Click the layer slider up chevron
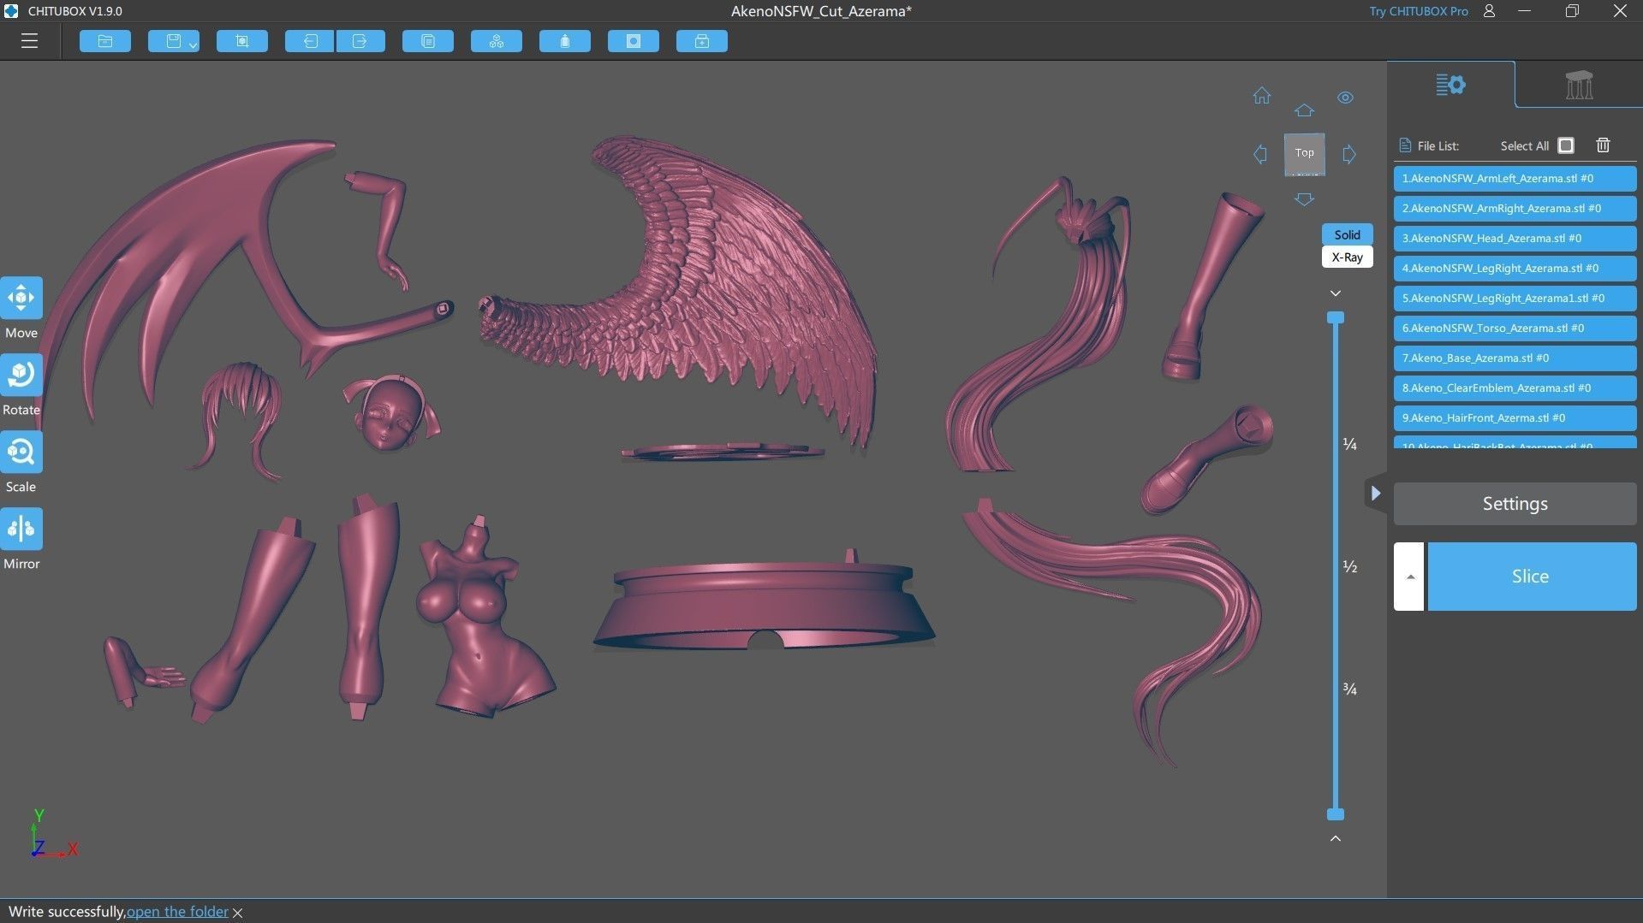Image resolution: width=1643 pixels, height=923 pixels. tap(1336, 838)
